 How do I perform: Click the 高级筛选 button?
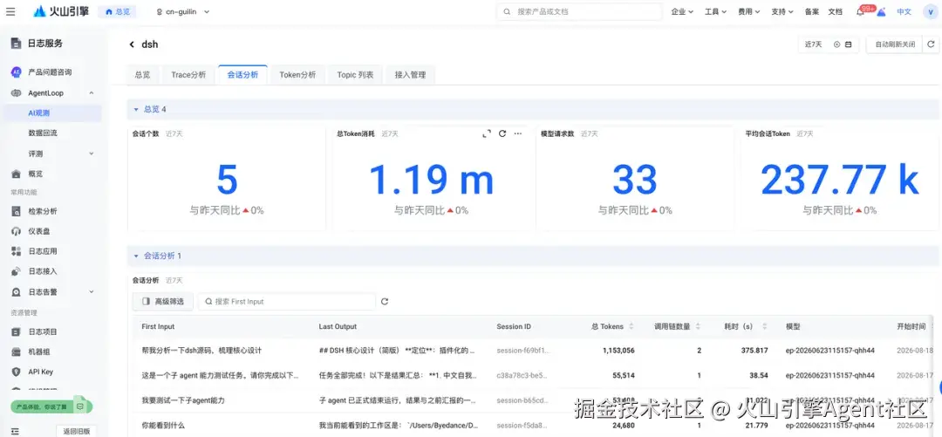pos(163,302)
